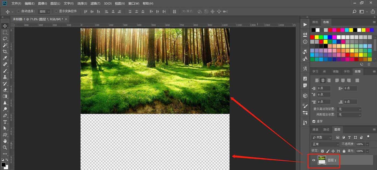Open the Info panel icon
The image size is (377, 170).
[x=305, y=42]
